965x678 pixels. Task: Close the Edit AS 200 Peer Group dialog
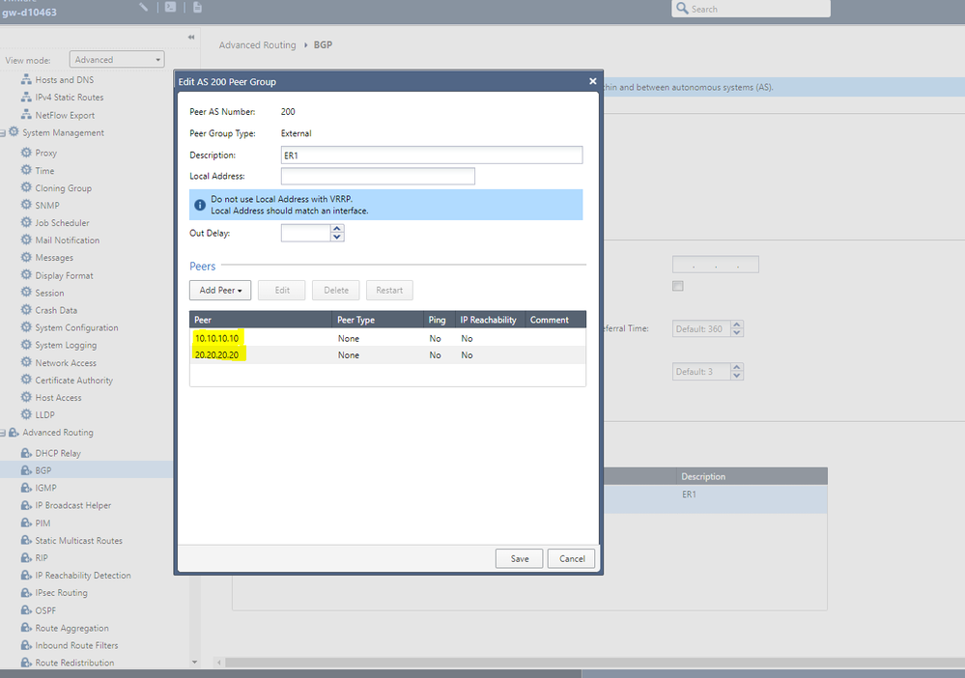[593, 81]
